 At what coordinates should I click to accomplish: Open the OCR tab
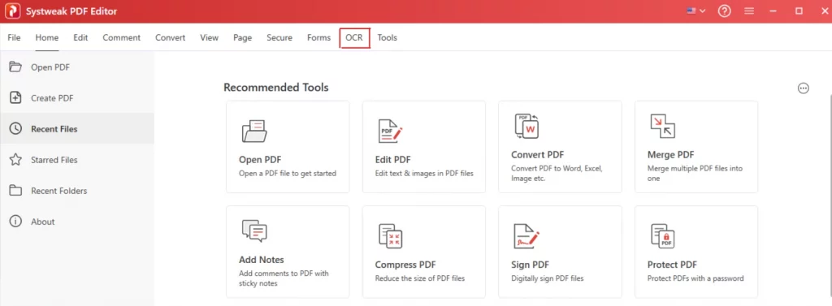click(354, 37)
